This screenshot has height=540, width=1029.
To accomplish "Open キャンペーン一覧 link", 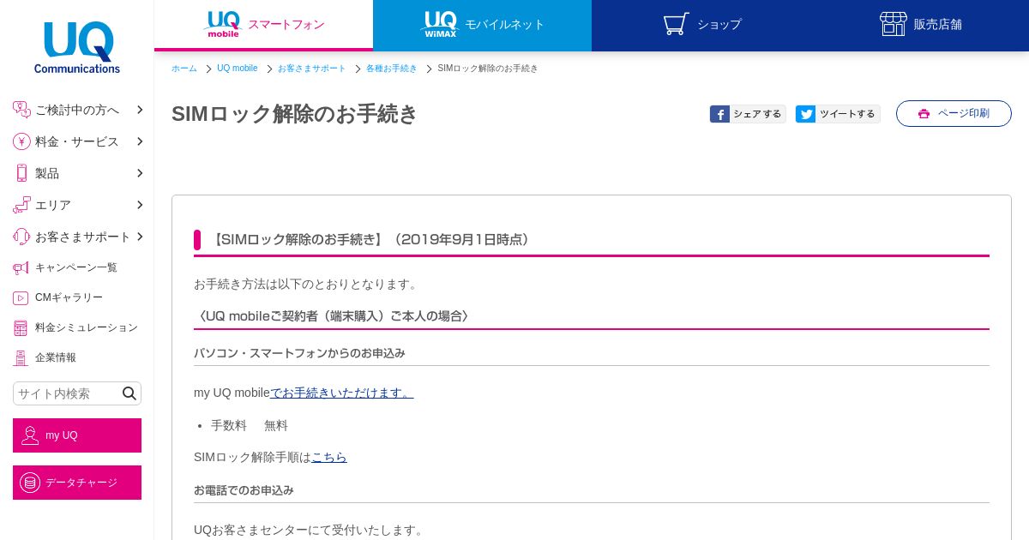I will (76, 267).
